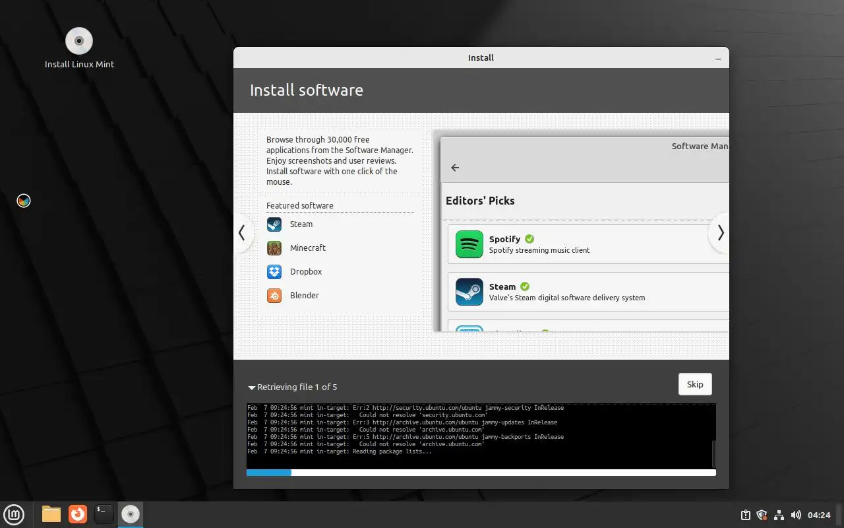Minimize the Install window
Screen dimensions: 844x528
click(x=718, y=58)
